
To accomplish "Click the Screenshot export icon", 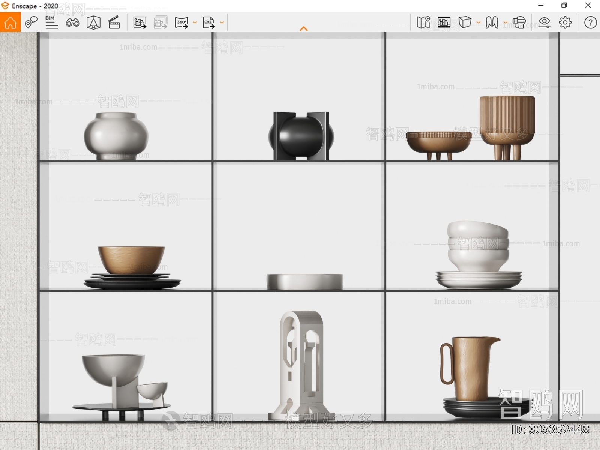I will pos(139,22).
